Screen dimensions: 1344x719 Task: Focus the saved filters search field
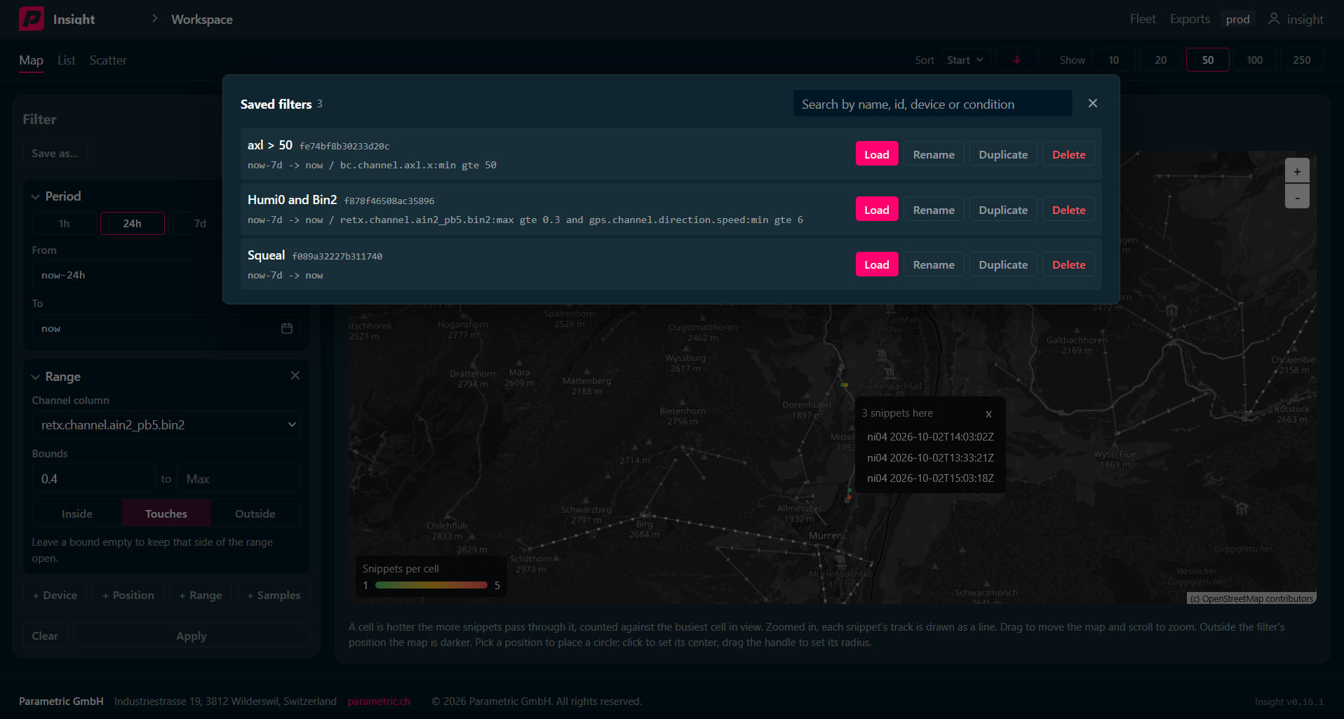click(932, 104)
